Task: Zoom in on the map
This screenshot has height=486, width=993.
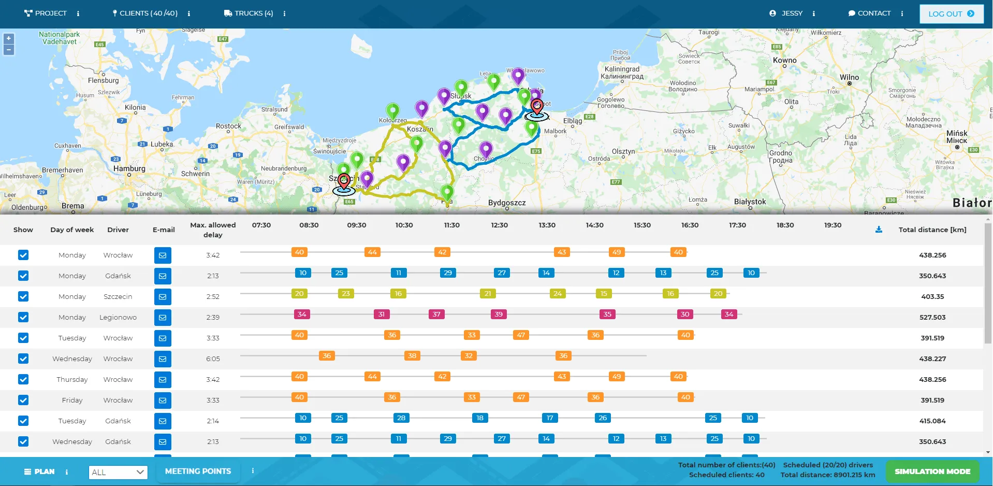Action: point(8,38)
